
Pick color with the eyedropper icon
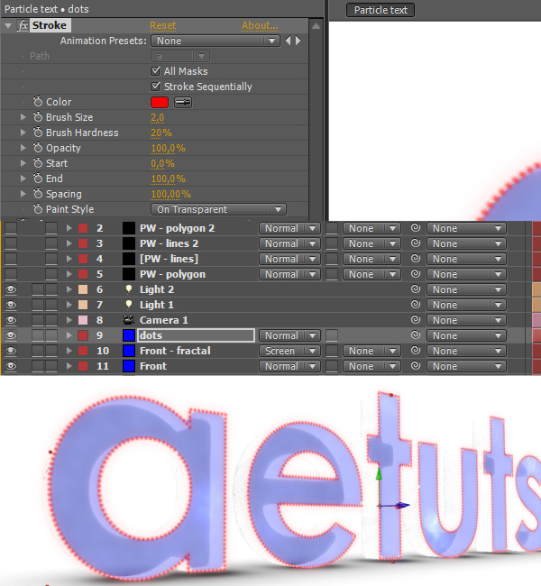pos(183,102)
